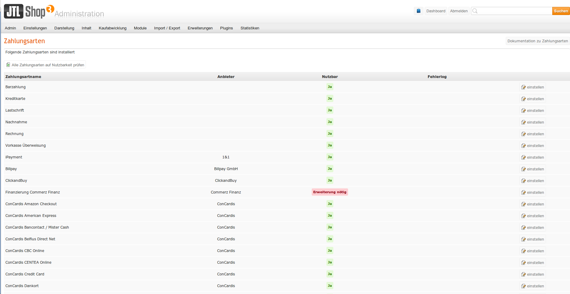The image size is (570, 294).
Task: Expand the Plugins menu
Action: 226,28
